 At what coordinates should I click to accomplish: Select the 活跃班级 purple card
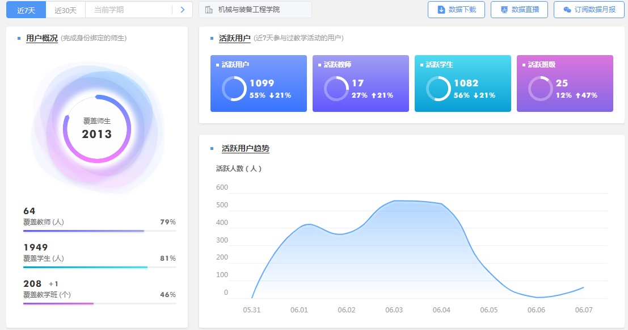pos(564,83)
